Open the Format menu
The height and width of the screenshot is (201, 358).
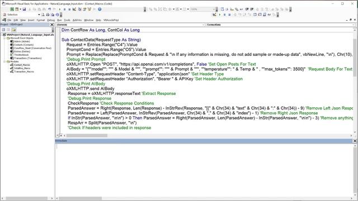tap(41, 20)
